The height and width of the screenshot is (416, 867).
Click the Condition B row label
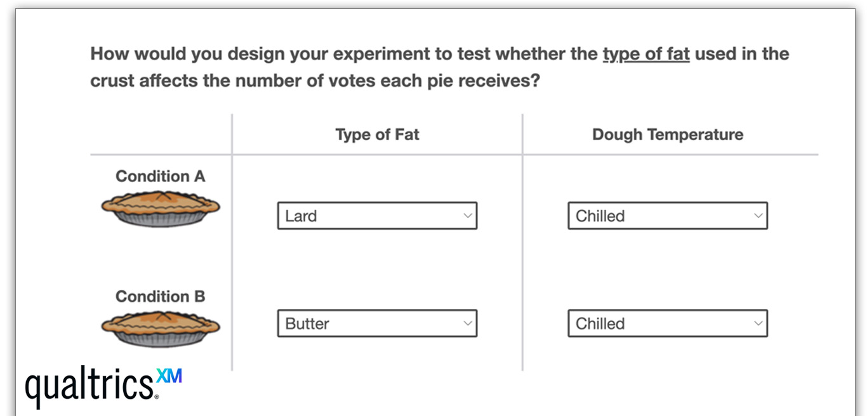pyautogui.click(x=161, y=296)
